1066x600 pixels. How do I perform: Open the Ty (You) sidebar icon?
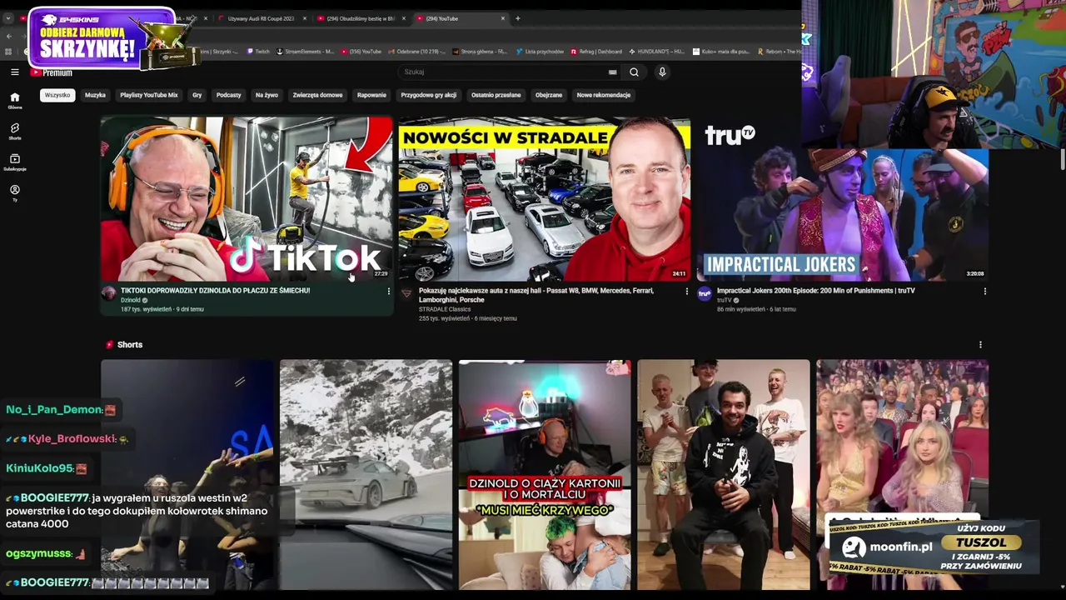click(x=14, y=192)
